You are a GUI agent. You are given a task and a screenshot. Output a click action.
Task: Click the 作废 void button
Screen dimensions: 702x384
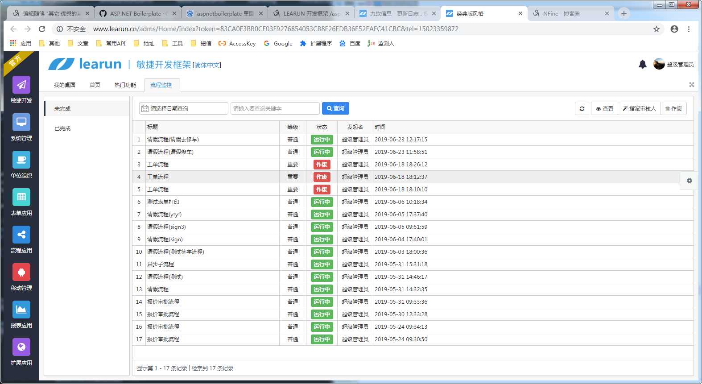pyautogui.click(x=673, y=108)
